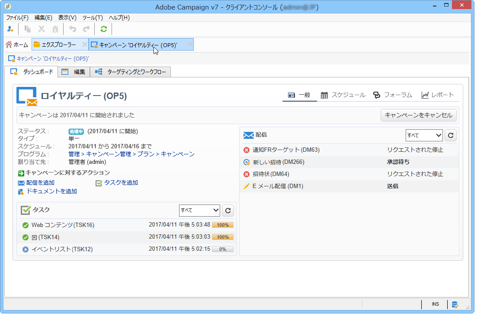Image resolution: width=487 pixels, height=326 pixels.
Task: Click the ドキュメントを追加 link
Action: point(51,191)
